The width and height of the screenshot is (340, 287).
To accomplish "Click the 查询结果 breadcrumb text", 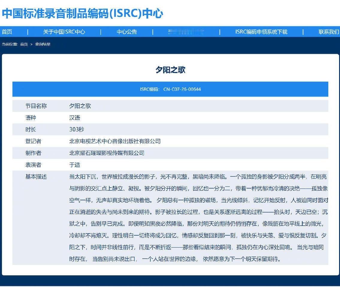I will point(43,44).
